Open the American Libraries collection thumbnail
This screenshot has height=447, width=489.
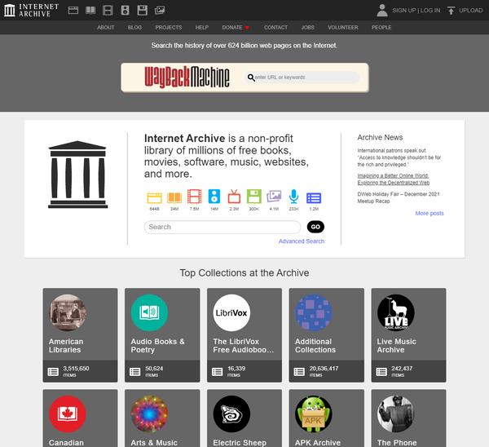(68, 312)
